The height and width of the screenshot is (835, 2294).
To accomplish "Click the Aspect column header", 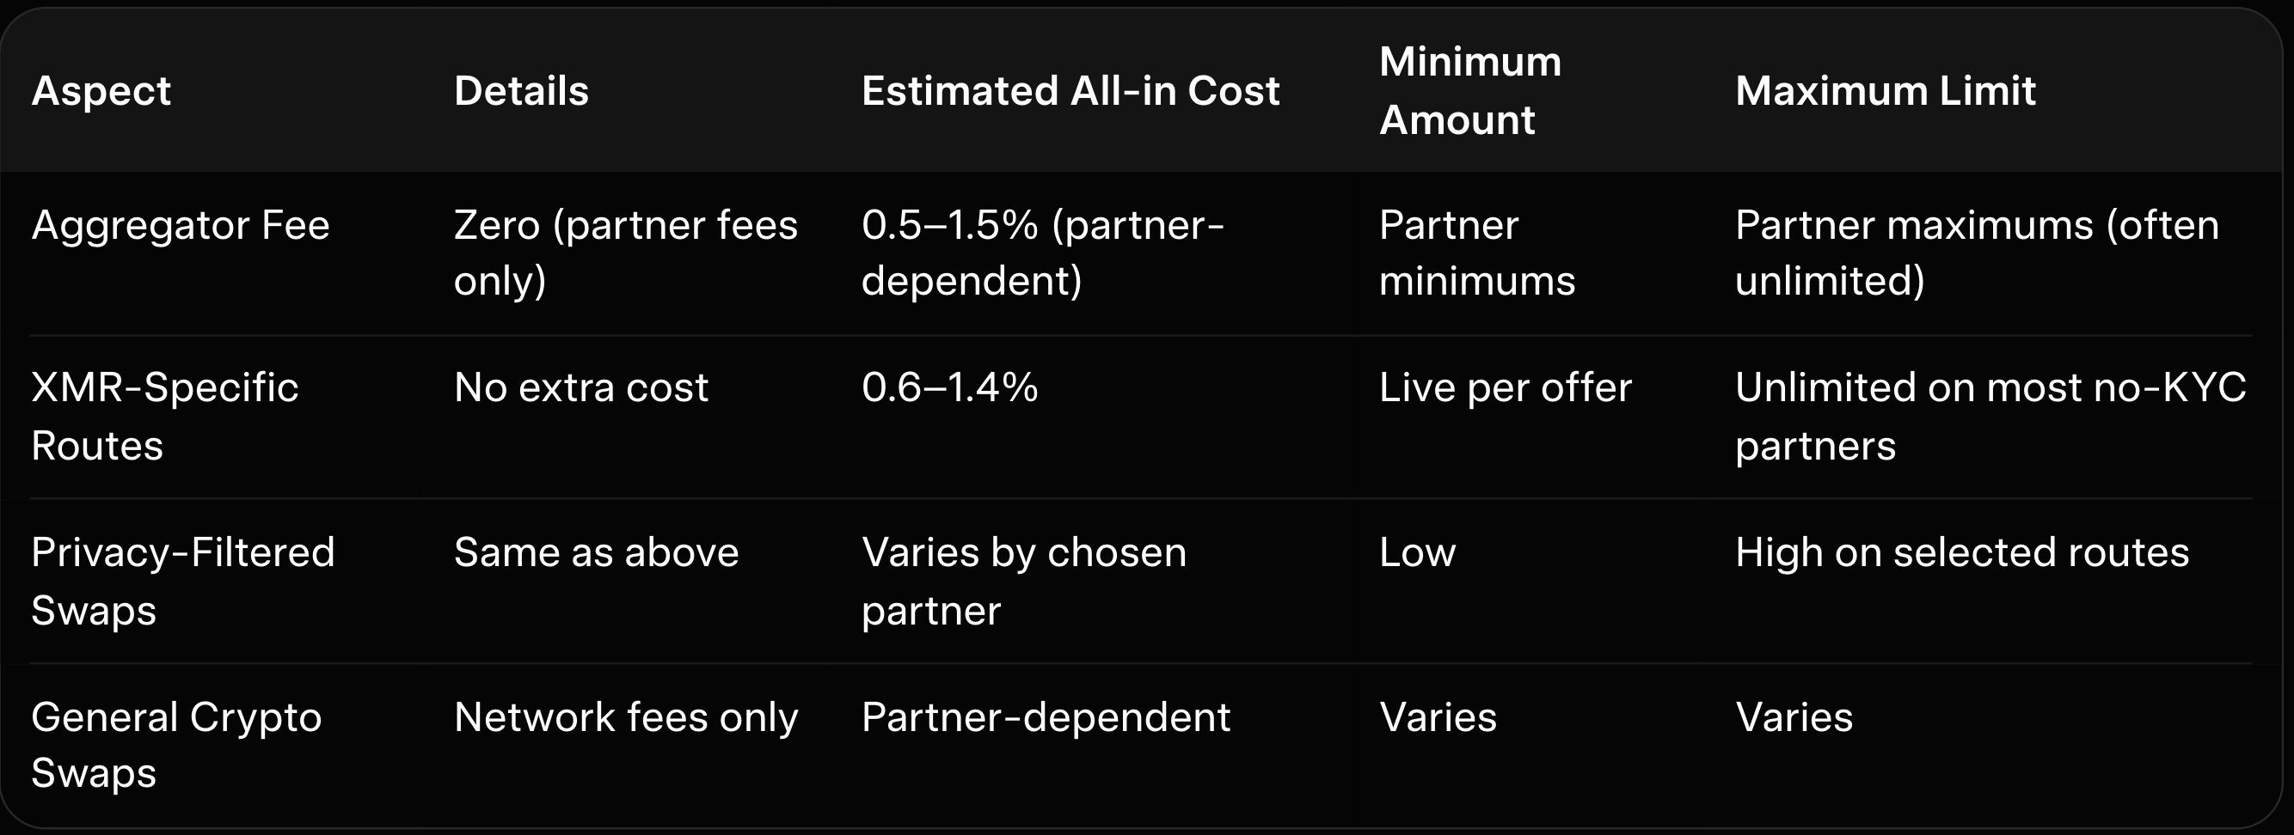I will pos(101,91).
